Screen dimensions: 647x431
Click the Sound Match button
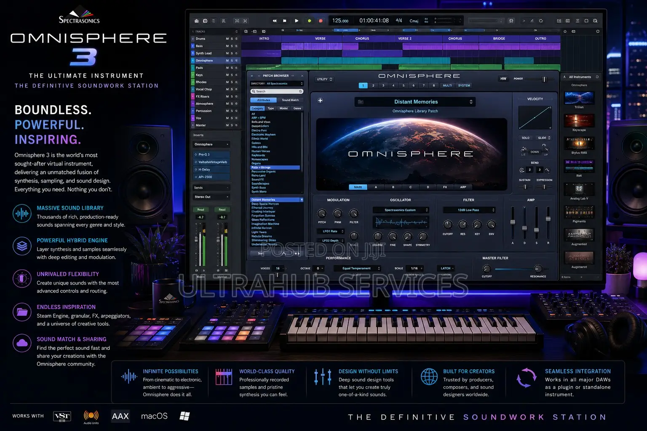click(x=290, y=100)
